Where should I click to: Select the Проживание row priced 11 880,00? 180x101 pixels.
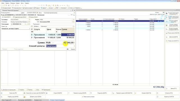[53, 38]
